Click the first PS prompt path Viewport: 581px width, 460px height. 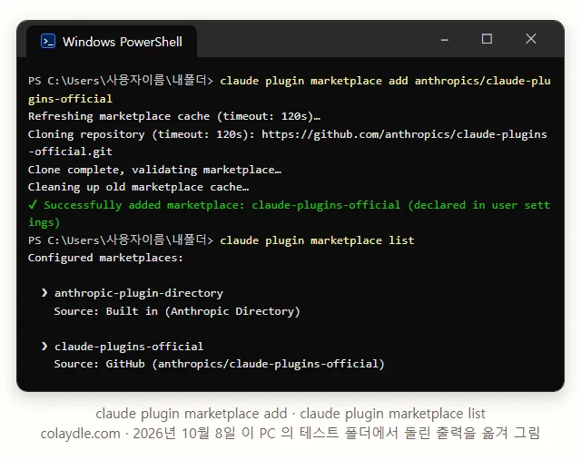[121, 81]
